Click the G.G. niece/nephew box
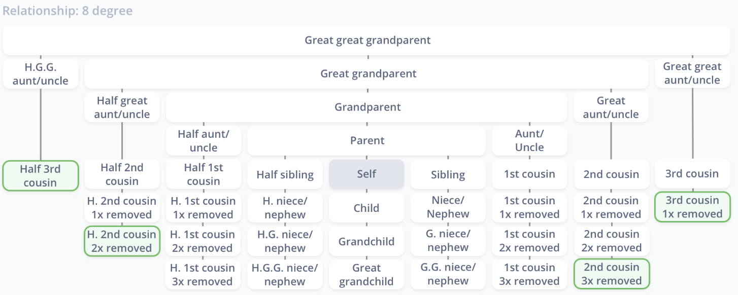The image size is (738, 295). [x=448, y=274]
